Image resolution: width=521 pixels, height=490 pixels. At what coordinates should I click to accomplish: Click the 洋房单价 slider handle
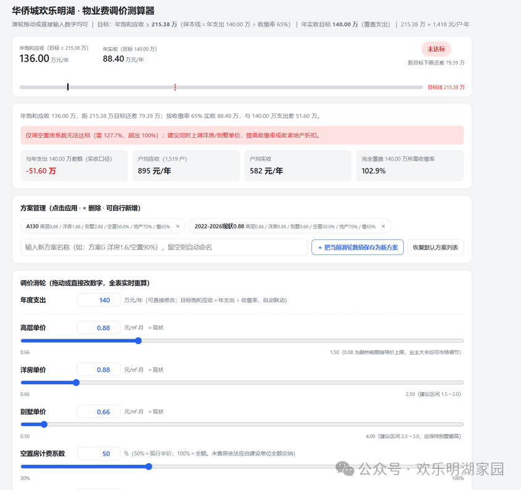(76, 382)
